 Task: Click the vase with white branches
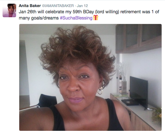tap(123, 78)
